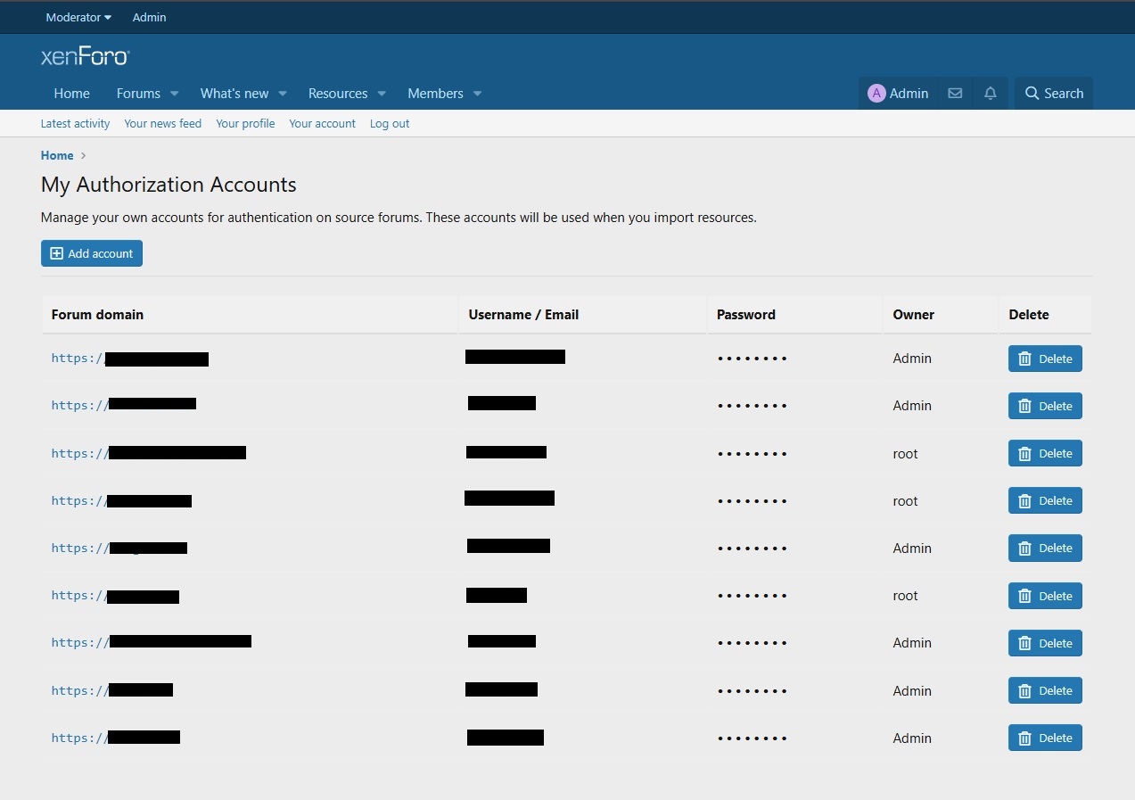Open the first row's https forum domain link
The width and height of the screenshot is (1135, 800).
click(130, 359)
